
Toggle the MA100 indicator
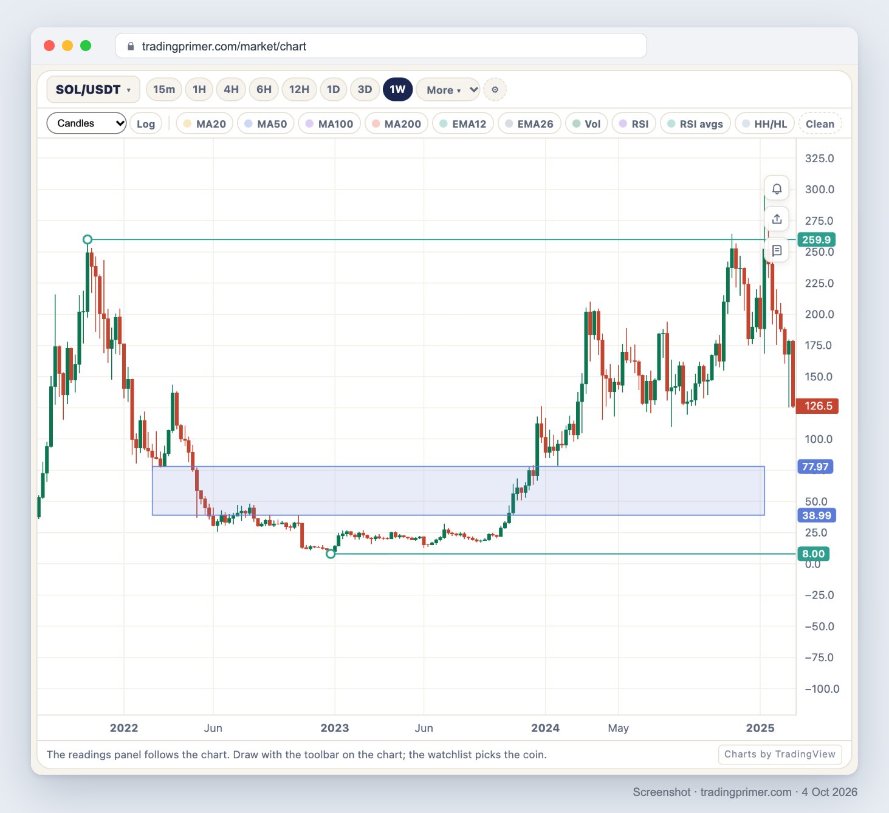pyautogui.click(x=329, y=124)
